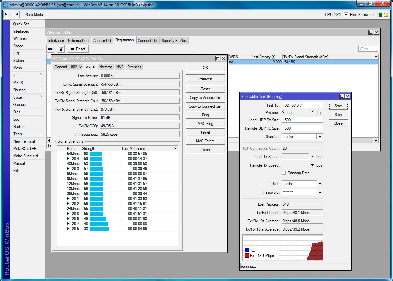The height and width of the screenshot is (281, 393).
Task: Select the 54Mbps row in Signal Strengths
Action: (x=117, y=153)
